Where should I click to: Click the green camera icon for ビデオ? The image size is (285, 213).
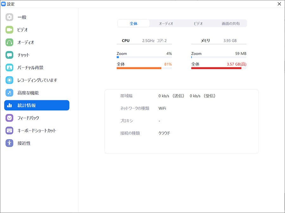(9, 30)
